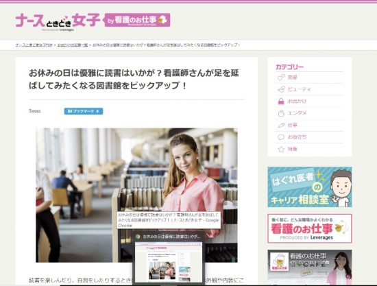Click the speech bubble icon for お役立ち
This screenshot has width=377, height=286.
click(281, 137)
